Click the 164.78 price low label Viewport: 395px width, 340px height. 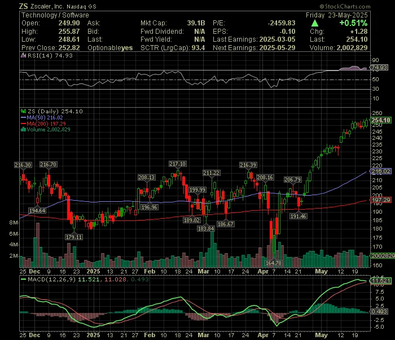[x=274, y=263]
